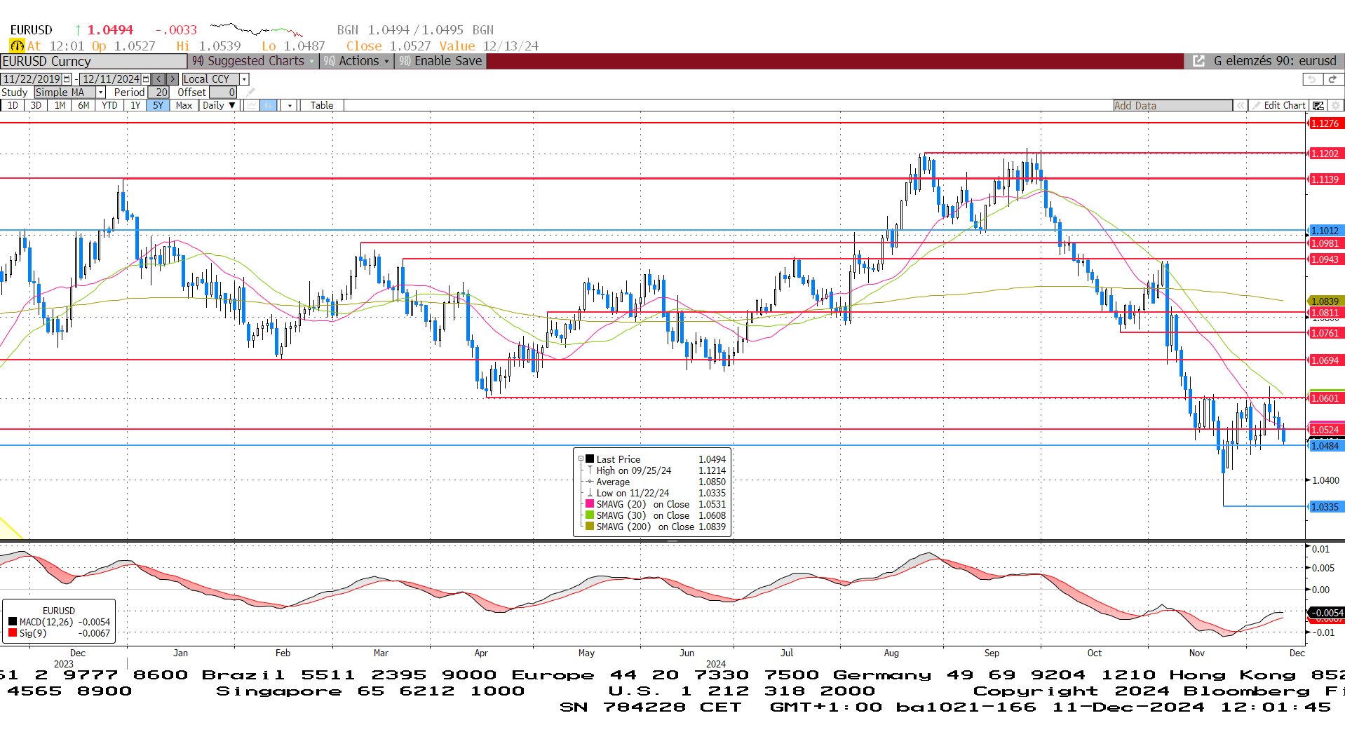Click the 1.0761 price level label
This screenshot has height=746, width=1345.
[1325, 333]
